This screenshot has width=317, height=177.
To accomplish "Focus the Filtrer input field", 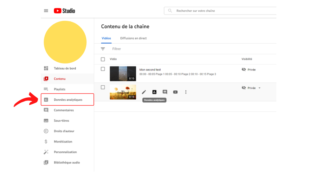I will point(117,49).
